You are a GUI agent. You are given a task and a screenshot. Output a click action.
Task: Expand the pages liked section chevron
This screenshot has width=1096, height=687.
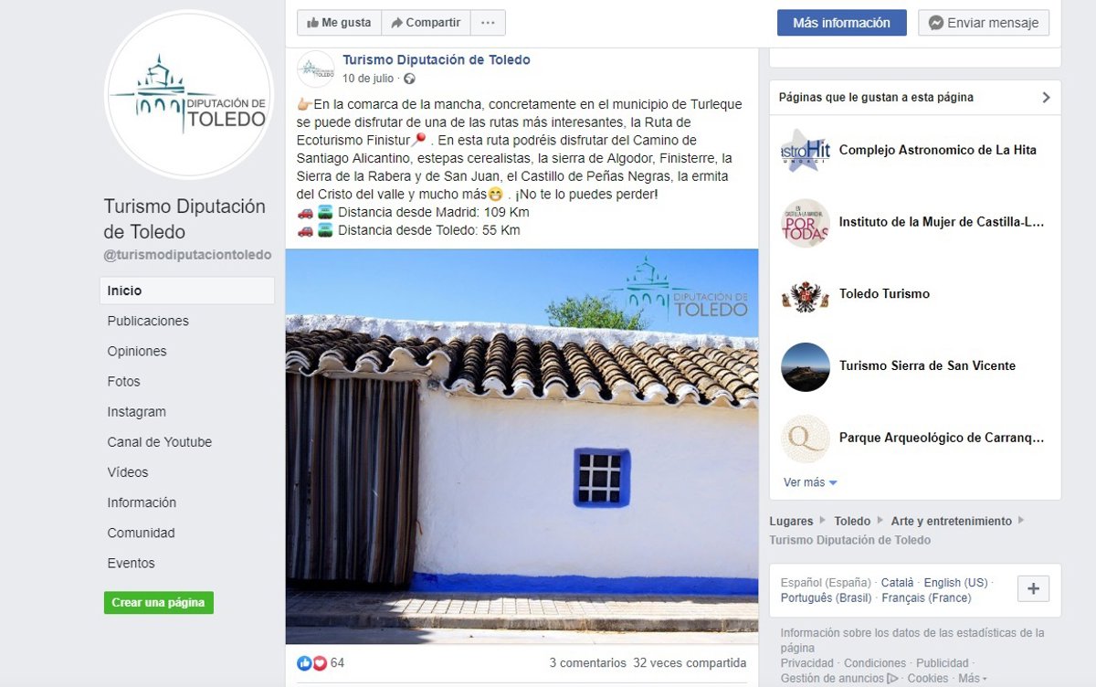[1046, 98]
